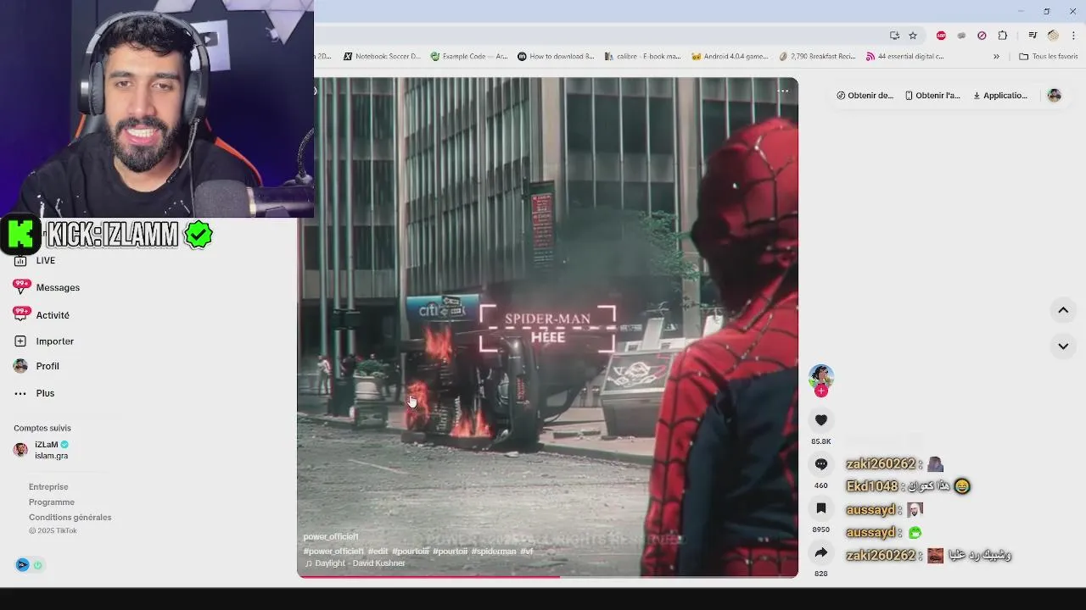Screen dimensions: 1086x610
Task: Open the media control playlist icon
Action: click(x=1033, y=36)
